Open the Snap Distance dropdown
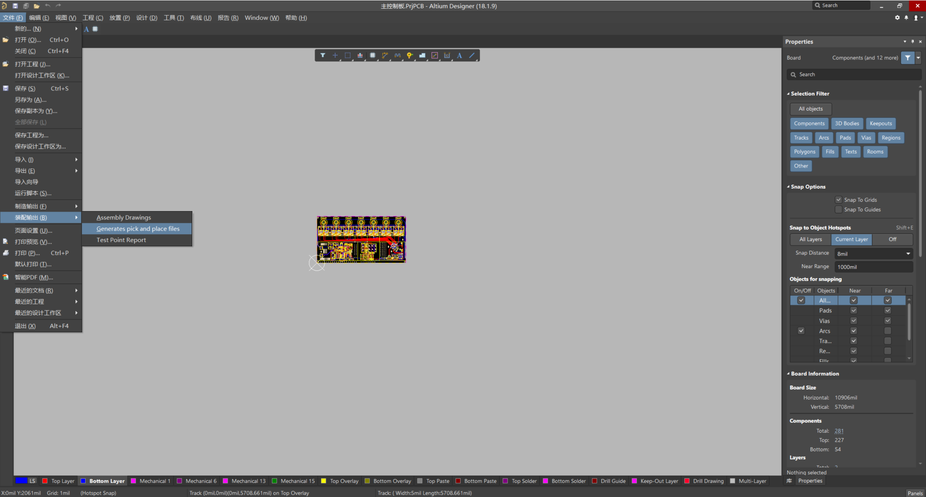The height and width of the screenshot is (497, 926). [x=908, y=254]
